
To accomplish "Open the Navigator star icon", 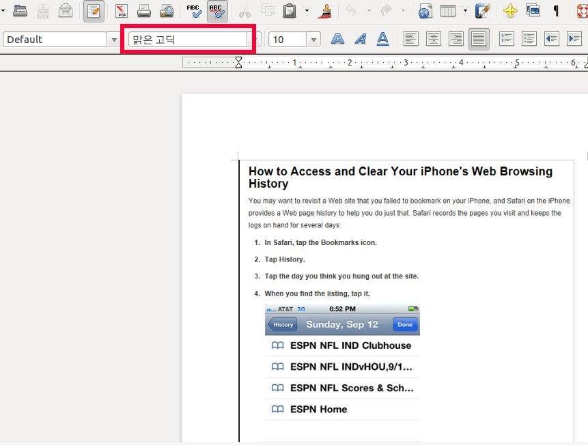I will (x=510, y=11).
